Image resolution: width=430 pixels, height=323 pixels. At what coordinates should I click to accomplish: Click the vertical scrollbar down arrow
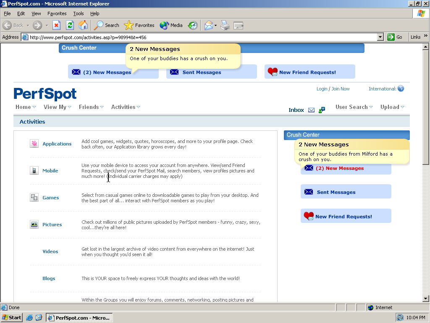(x=426, y=299)
